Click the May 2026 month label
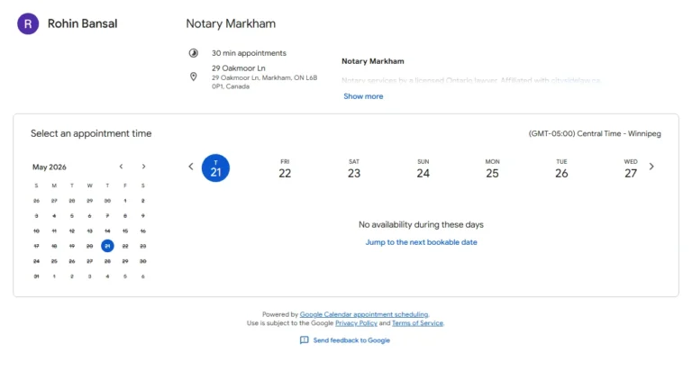The width and height of the screenshot is (692, 389). (x=50, y=167)
